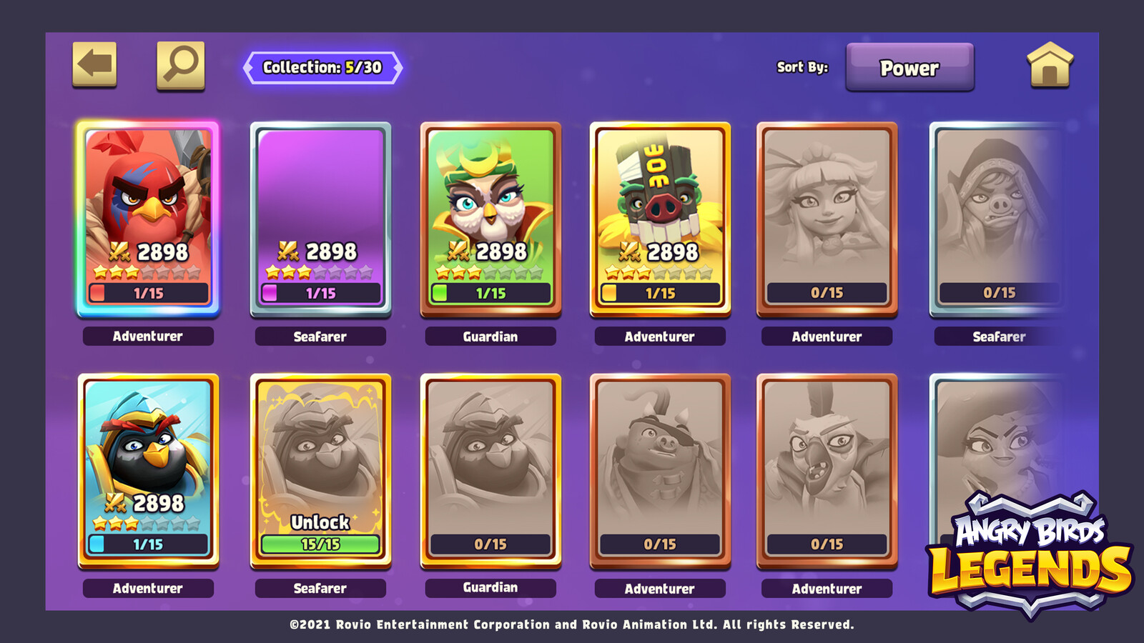Screen dimensions: 1144x643
Task: Click the full 15/15 green progress bar
Action: click(320, 544)
